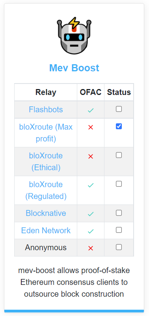Click the green checkmark for Eden Network
Screen dimensions: 149x316
[91, 231]
